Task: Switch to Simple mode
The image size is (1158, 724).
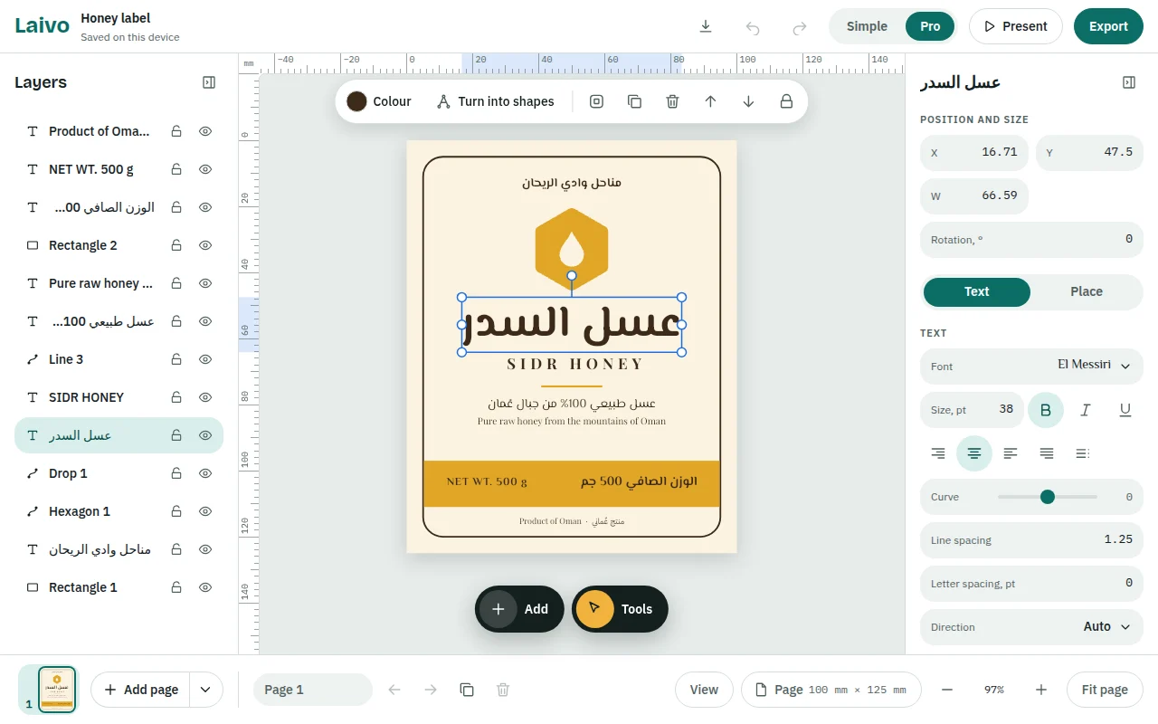Action: (x=867, y=26)
